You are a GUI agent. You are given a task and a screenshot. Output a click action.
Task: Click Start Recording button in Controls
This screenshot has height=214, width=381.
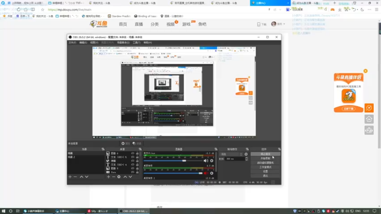(265, 158)
